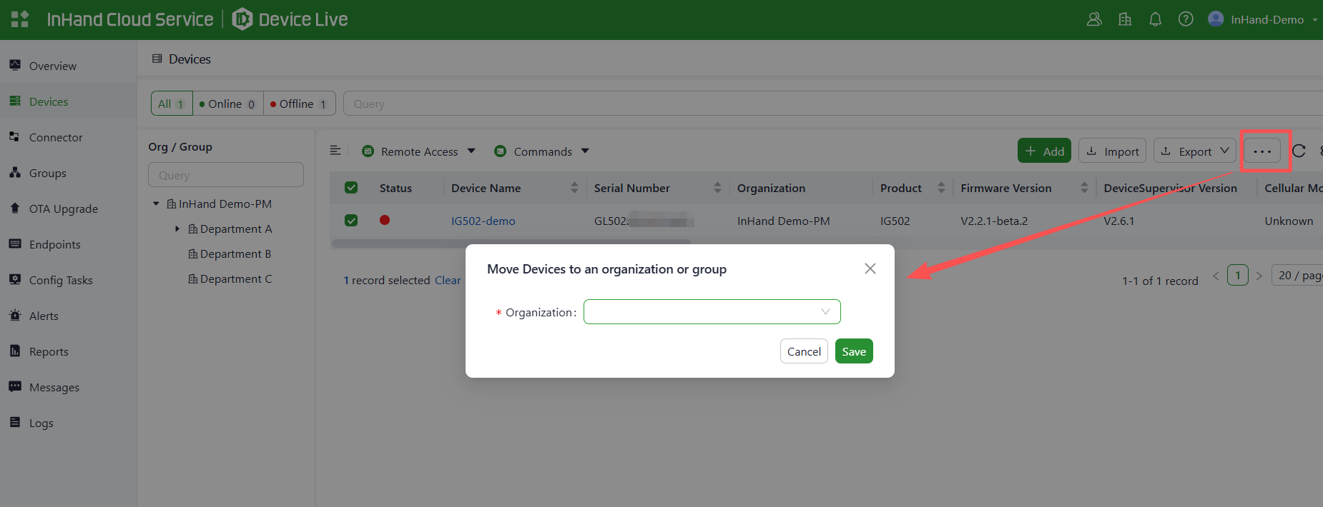Viewport: 1323px width, 507px height.
Task: Go to Config Tasks in the sidebar
Action: coord(61,280)
